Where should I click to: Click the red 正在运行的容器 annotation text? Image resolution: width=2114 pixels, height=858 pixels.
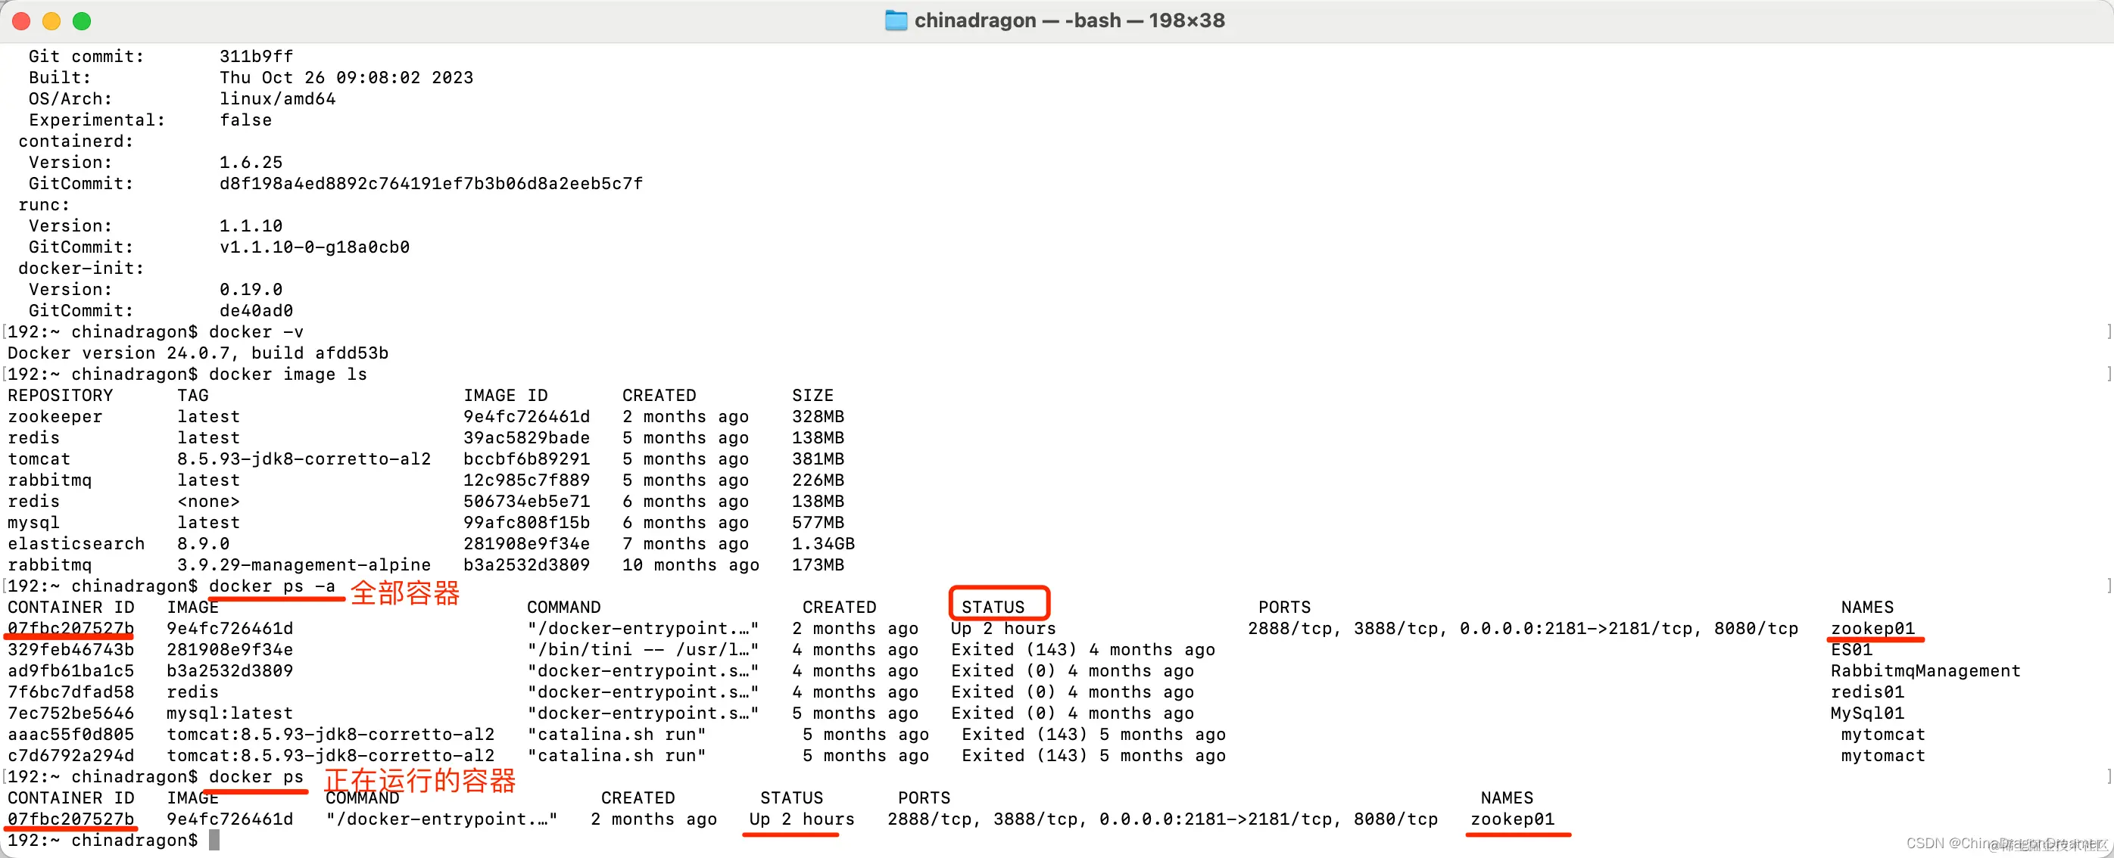(419, 779)
